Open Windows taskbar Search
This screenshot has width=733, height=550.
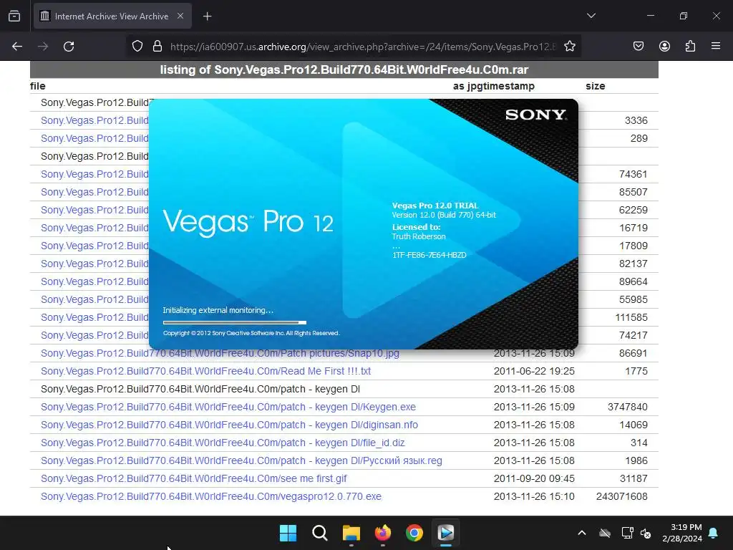point(320,533)
